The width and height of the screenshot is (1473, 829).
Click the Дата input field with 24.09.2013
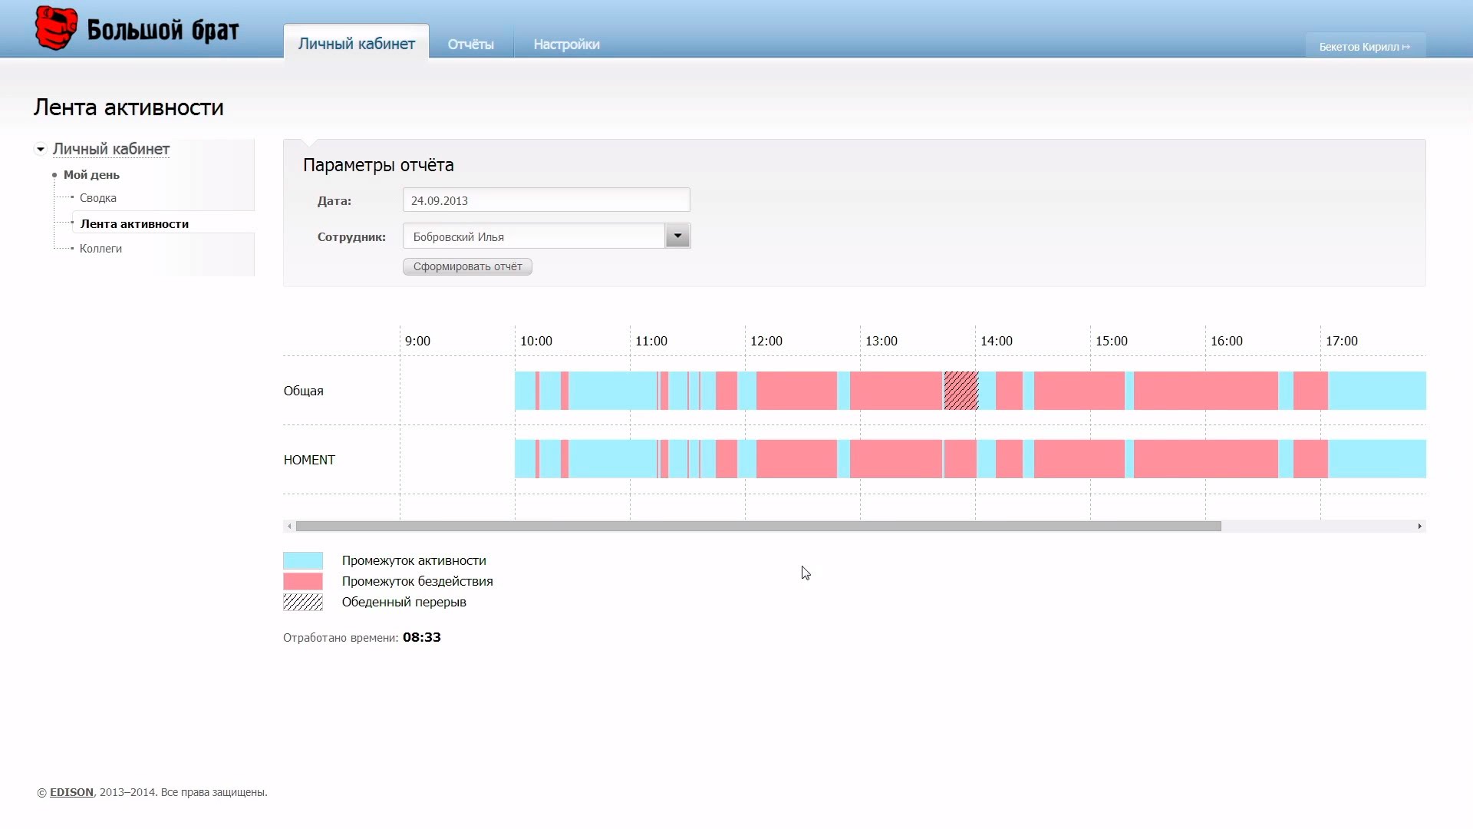point(546,200)
